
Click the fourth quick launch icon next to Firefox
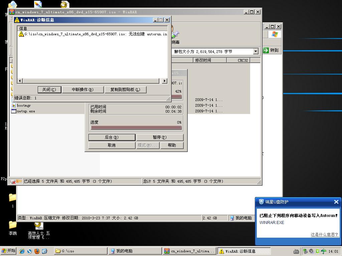44,251
